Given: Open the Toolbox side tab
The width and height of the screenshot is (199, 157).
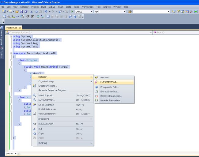Looking at the screenshot, I should pyautogui.click(x=2, y=53).
